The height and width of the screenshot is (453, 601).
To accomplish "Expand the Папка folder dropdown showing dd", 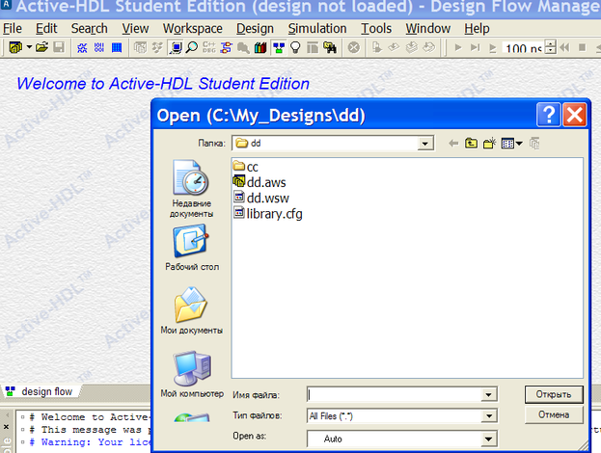I will (424, 144).
